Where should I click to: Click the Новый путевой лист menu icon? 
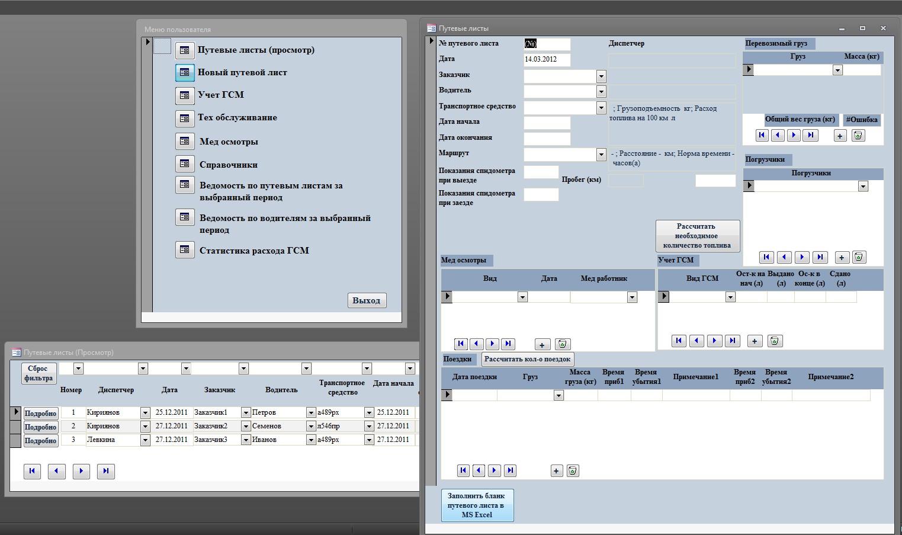pos(185,72)
